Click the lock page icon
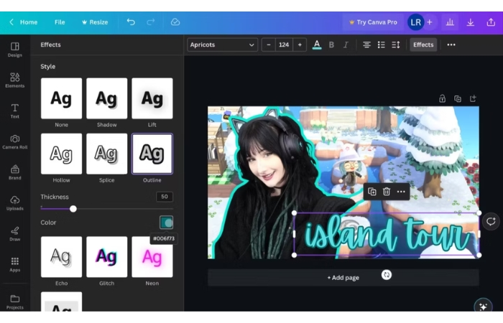The image size is (503, 323). point(442,98)
